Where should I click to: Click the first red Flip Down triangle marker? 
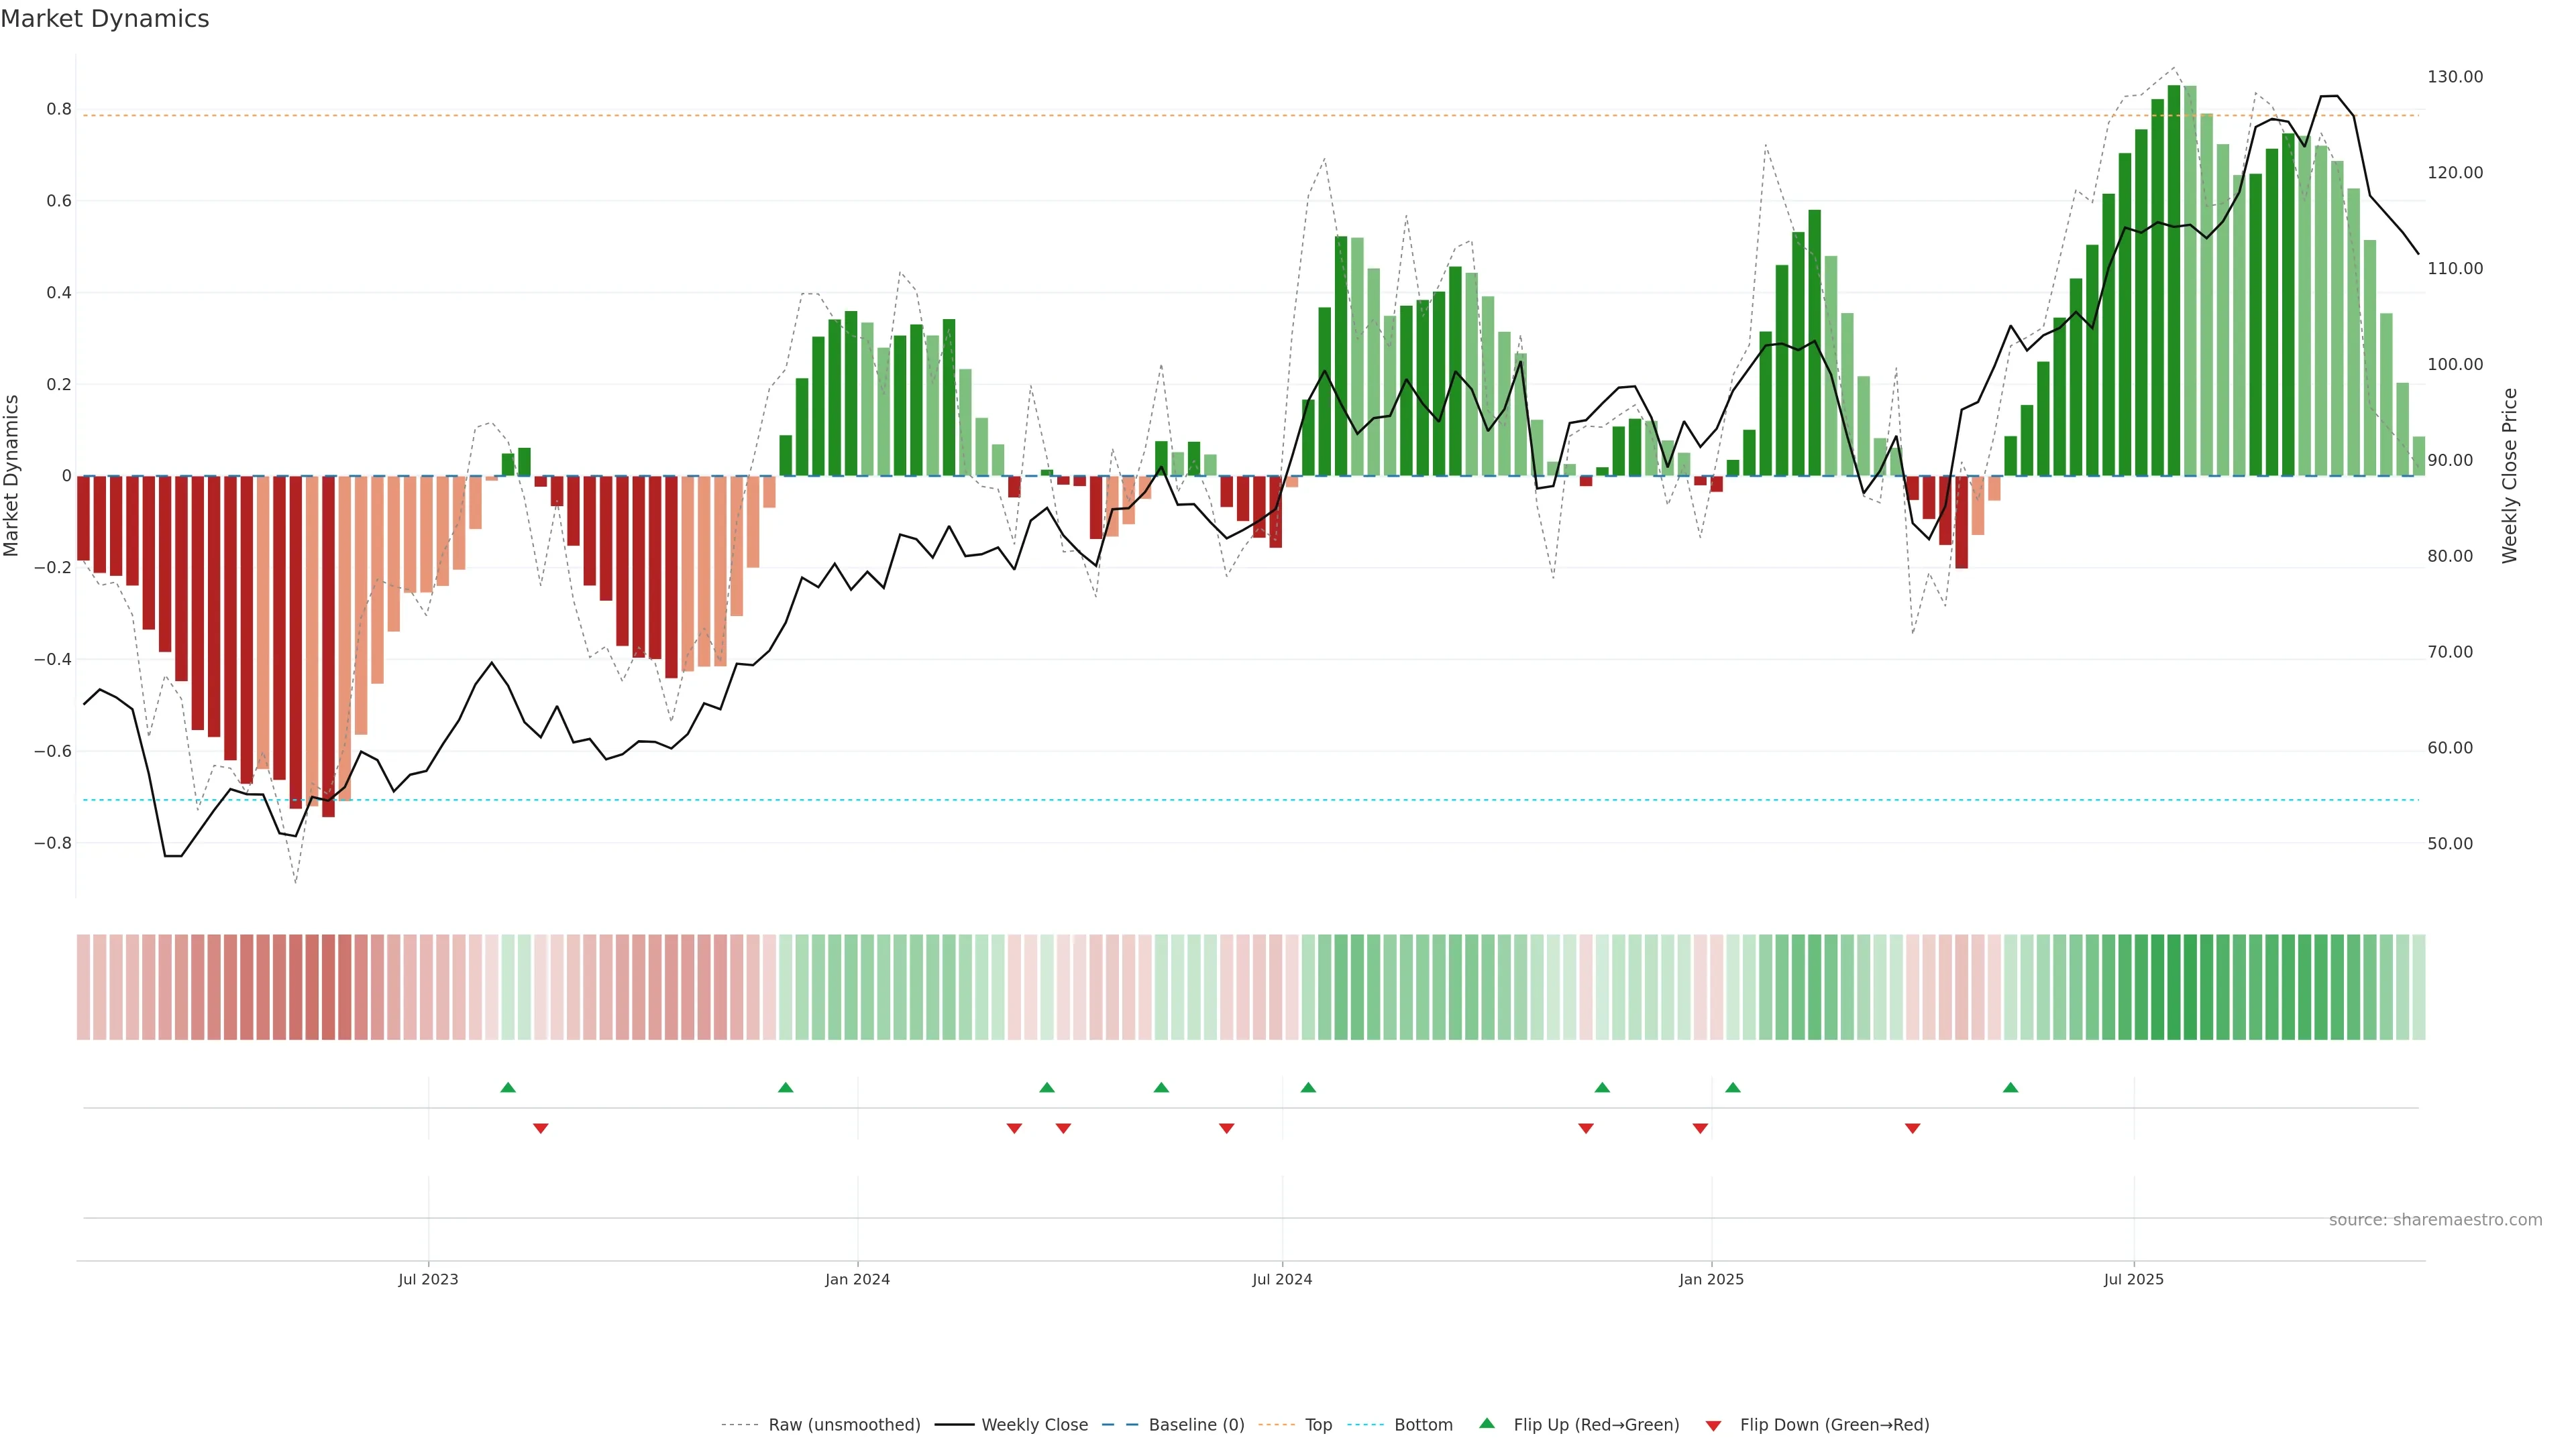[541, 1128]
